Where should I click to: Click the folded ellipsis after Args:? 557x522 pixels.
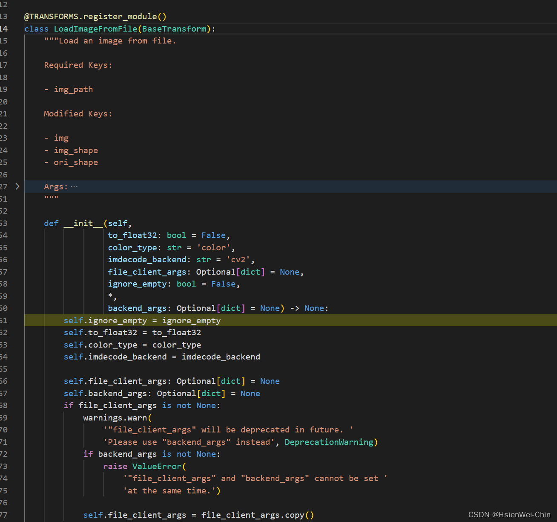pyautogui.click(x=74, y=186)
